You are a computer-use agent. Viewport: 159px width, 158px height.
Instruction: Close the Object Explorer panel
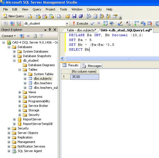click(x=55, y=30)
